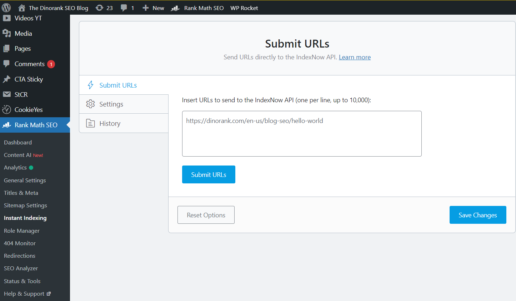
Task: Open WP Rocket from the admin bar
Action: [x=244, y=8]
